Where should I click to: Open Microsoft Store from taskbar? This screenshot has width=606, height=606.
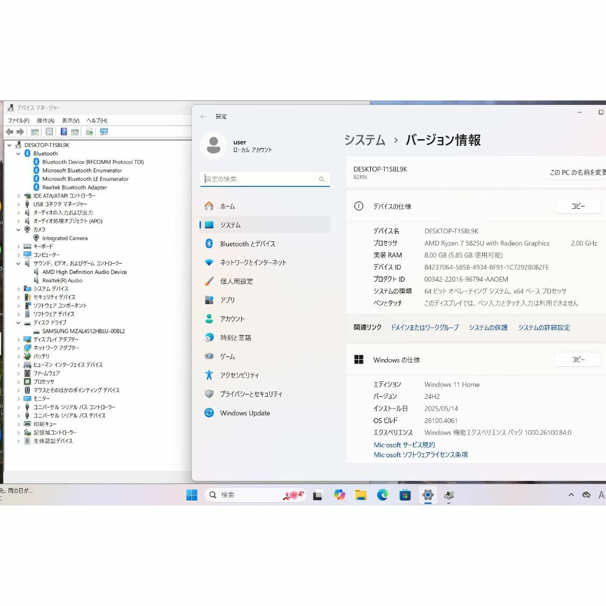point(405,495)
